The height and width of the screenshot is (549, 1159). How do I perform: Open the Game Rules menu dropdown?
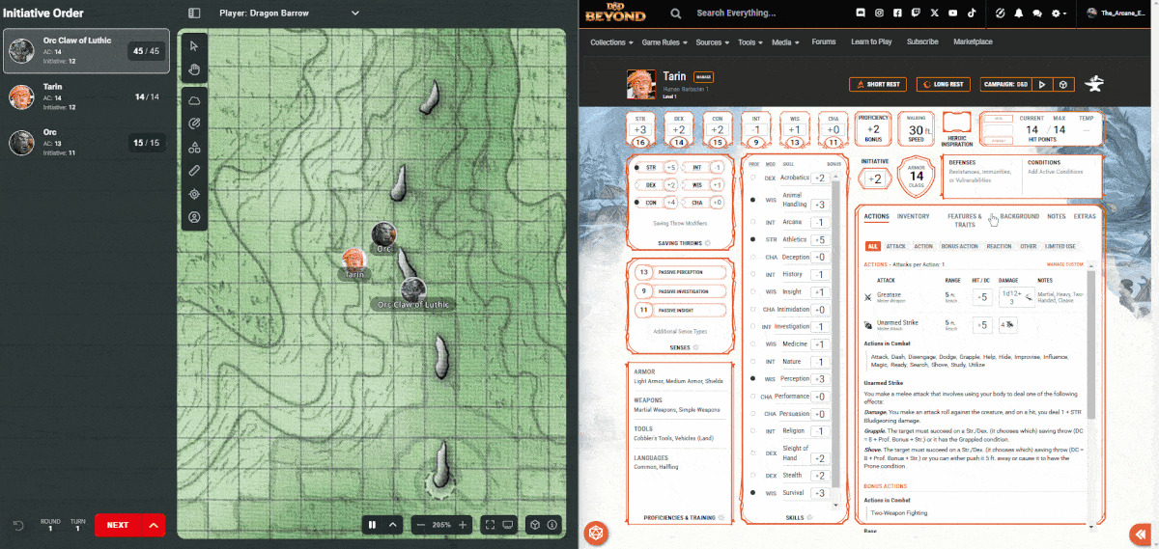[664, 42]
